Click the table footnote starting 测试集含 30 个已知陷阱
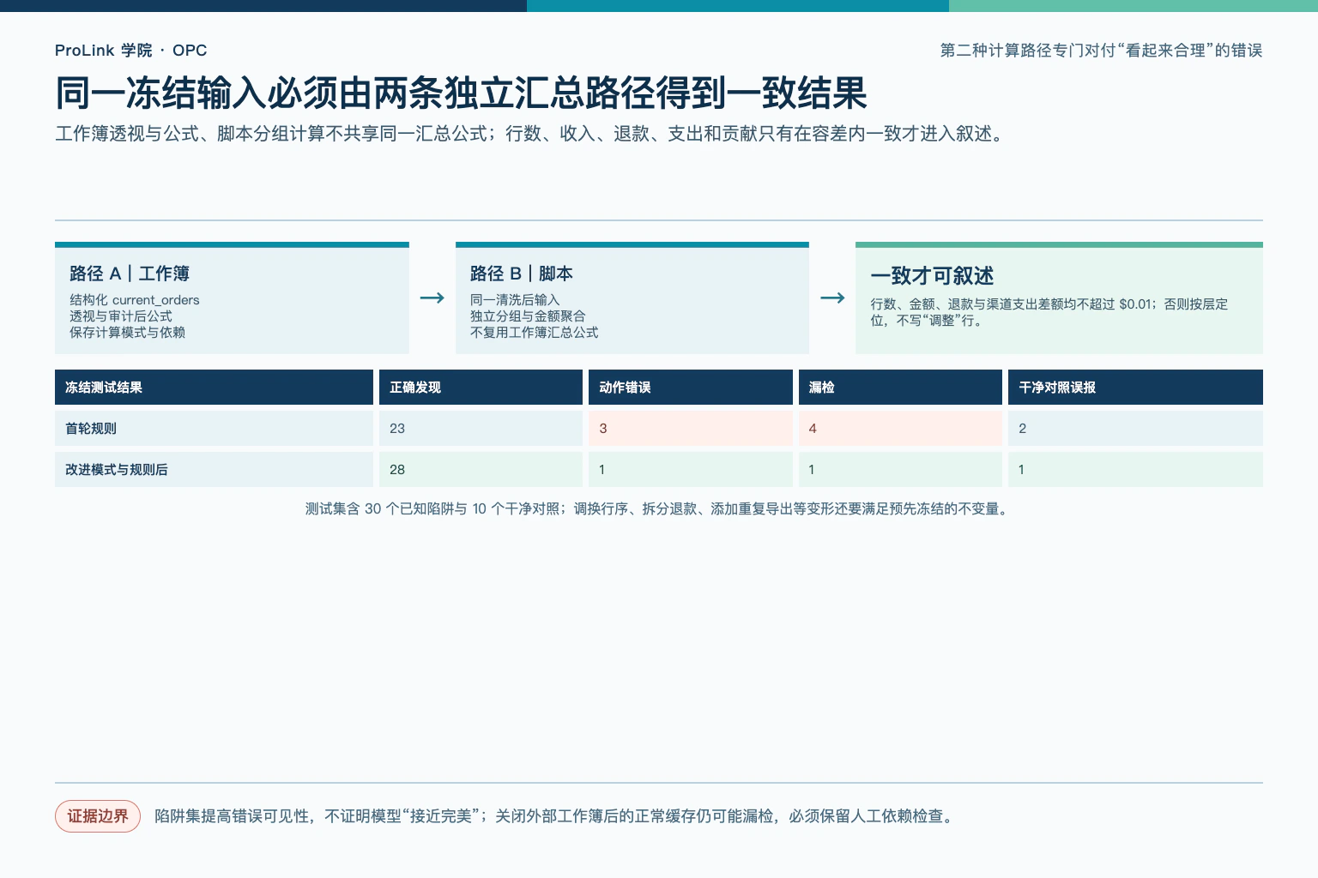This screenshot has height=878, width=1318. (x=658, y=509)
